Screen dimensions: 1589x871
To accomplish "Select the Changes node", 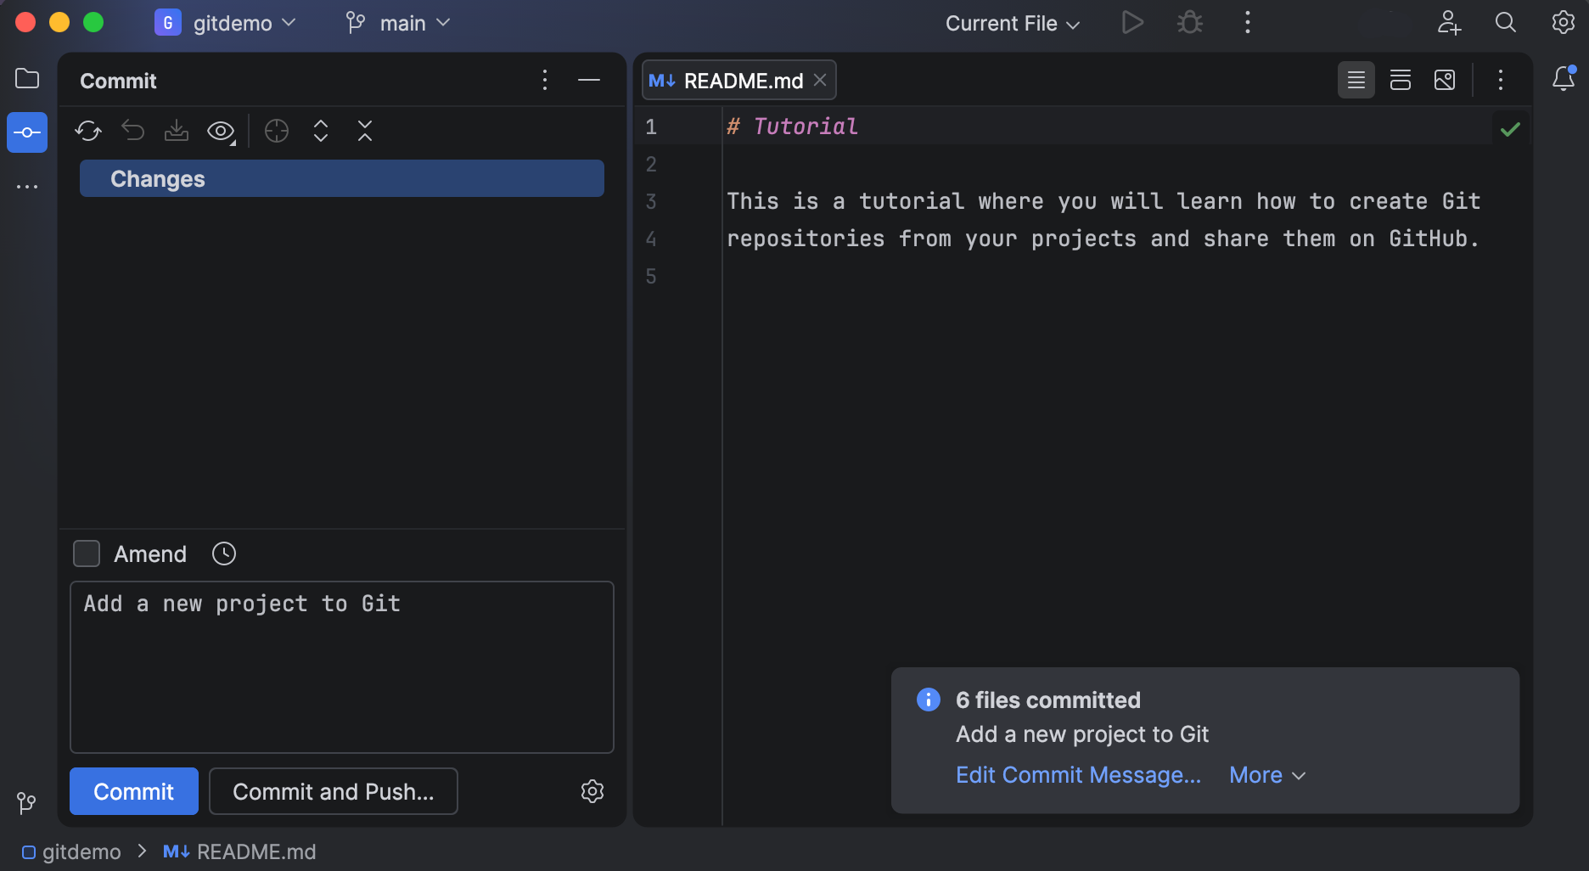I will pos(342,178).
